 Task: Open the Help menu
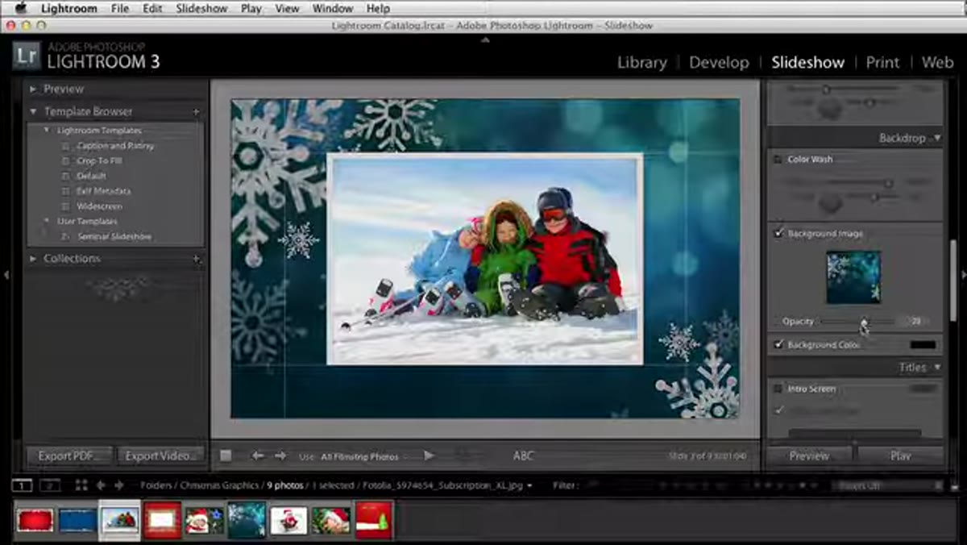[x=378, y=9]
